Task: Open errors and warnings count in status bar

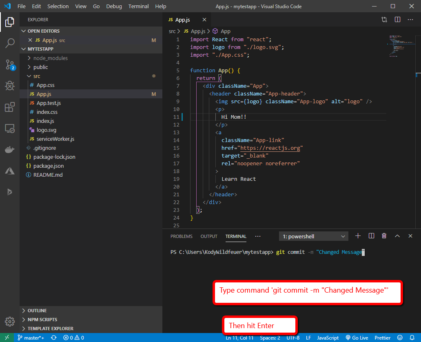Action: coord(73,338)
